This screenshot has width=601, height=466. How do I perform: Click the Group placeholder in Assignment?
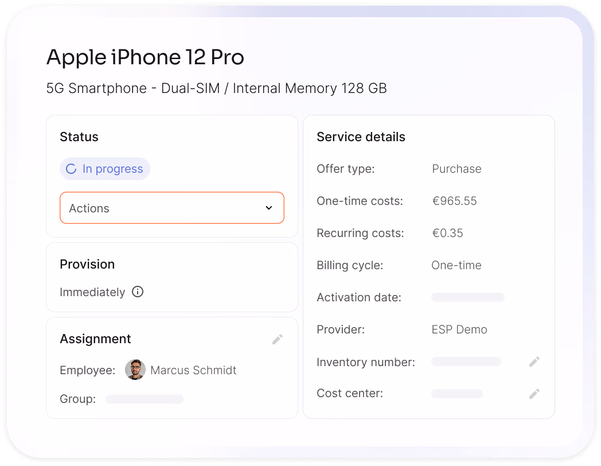click(x=144, y=399)
